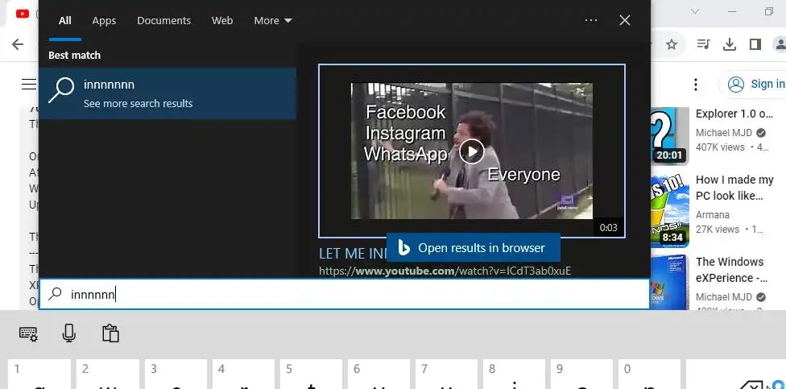
Task: Click the YouTube Sign in button
Action: click(x=752, y=85)
